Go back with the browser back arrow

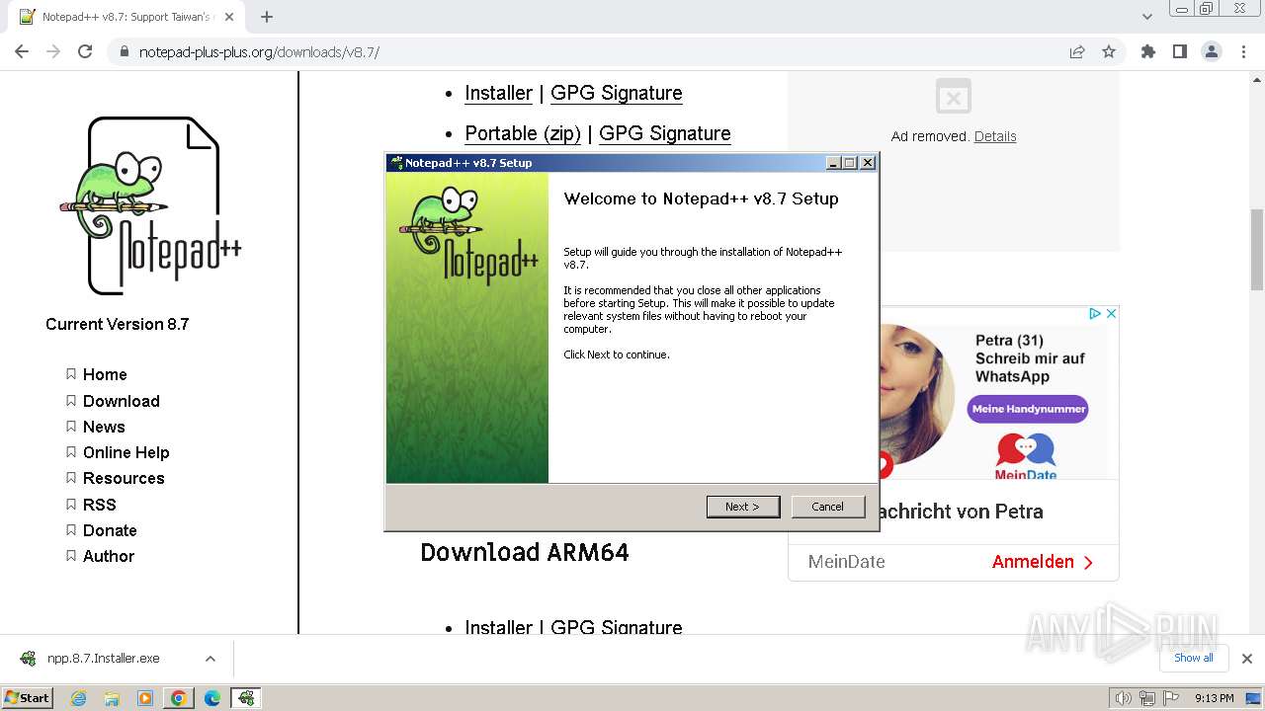pos(22,51)
